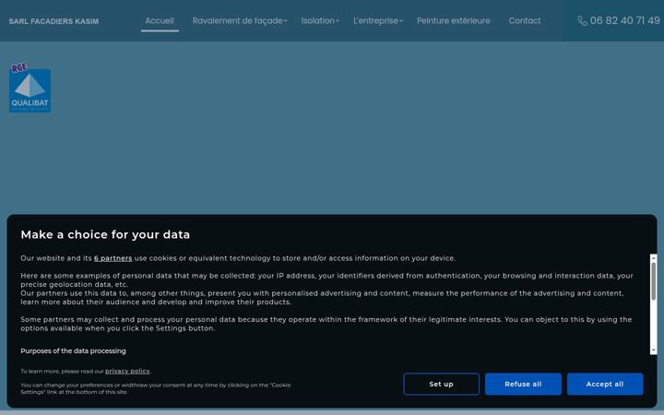Click the phone number 06 82 40 71 49
This screenshot has height=415, width=664.
[x=624, y=20]
